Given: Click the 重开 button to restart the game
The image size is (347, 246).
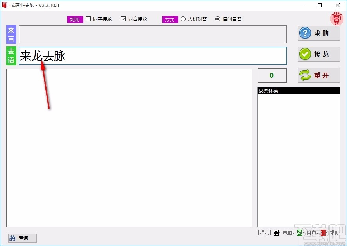Looking at the screenshot, I should pos(318,75).
